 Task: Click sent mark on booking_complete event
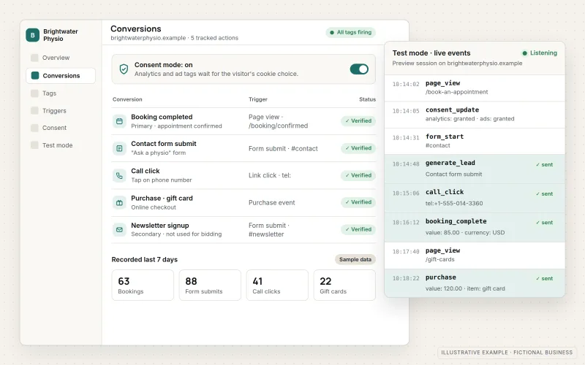click(544, 223)
